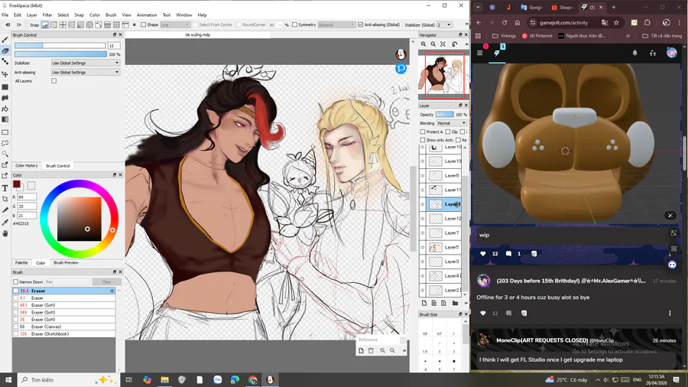Enable the Show only Active checkbox
The image size is (688, 387).
[x=423, y=140]
